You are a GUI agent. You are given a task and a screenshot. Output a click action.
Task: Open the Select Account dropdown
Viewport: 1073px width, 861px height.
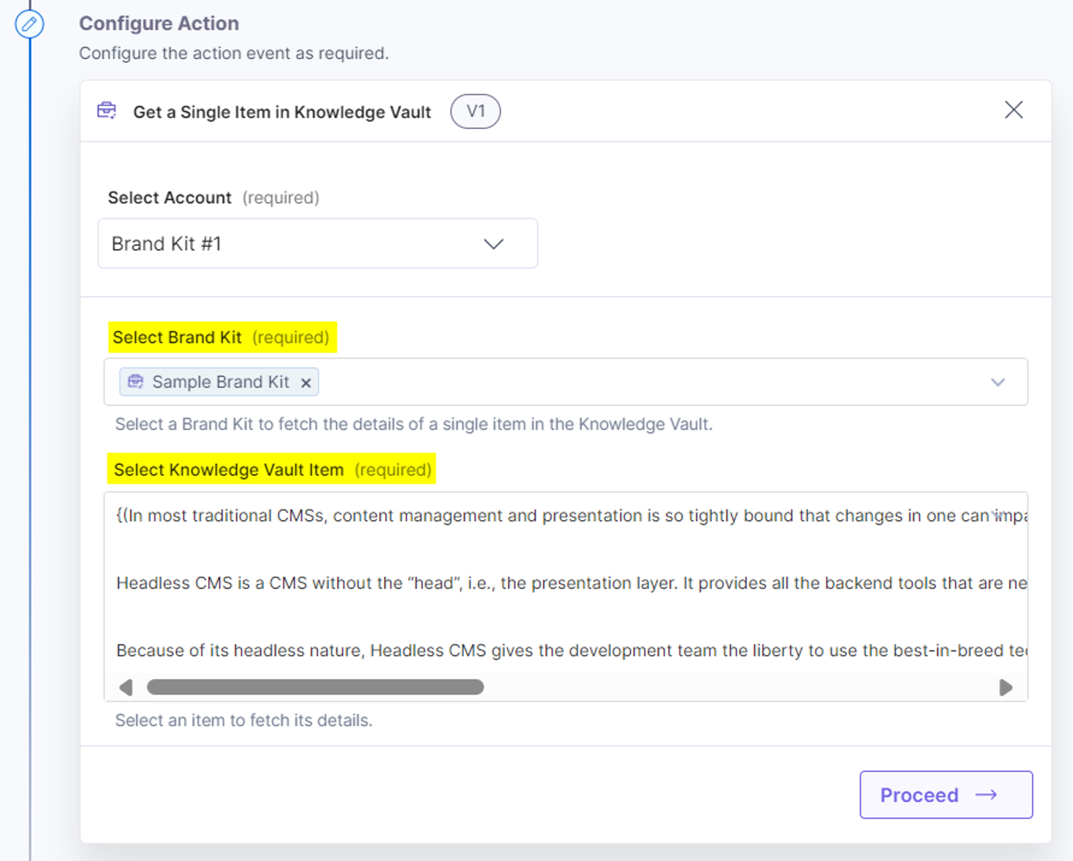[x=317, y=243]
